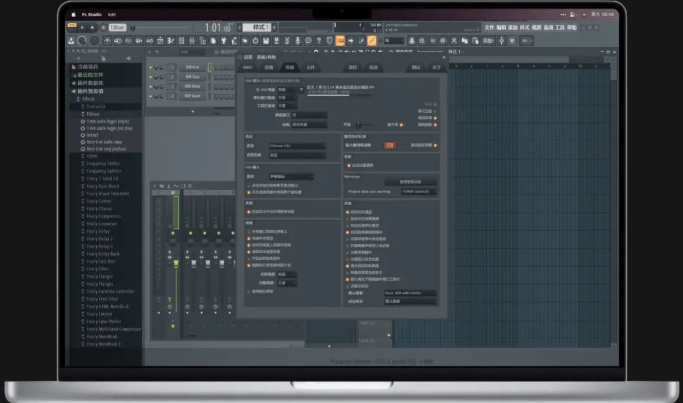The width and height of the screenshot is (683, 403).
Task: Open the 100MB (default) data size dropdown
Action: 418,191
